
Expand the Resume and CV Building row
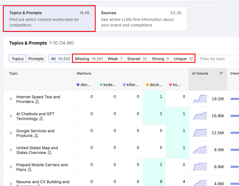[x=11, y=184]
